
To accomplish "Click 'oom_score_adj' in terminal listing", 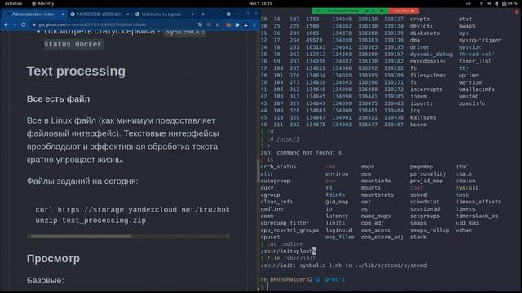I will (x=382, y=237).
